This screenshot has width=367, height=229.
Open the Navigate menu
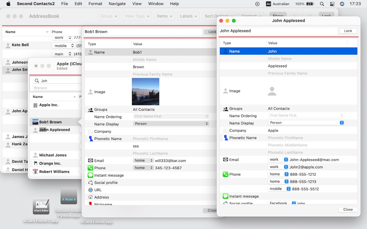click(117, 4)
